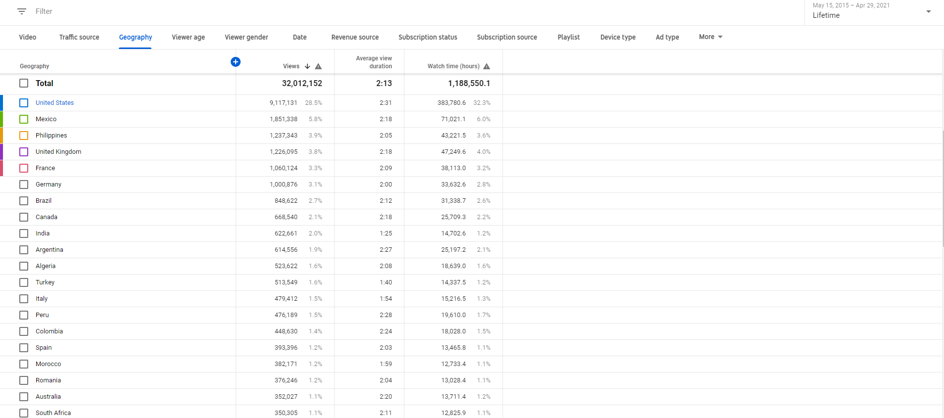
Task: Select the Geography tab
Action: click(x=136, y=37)
